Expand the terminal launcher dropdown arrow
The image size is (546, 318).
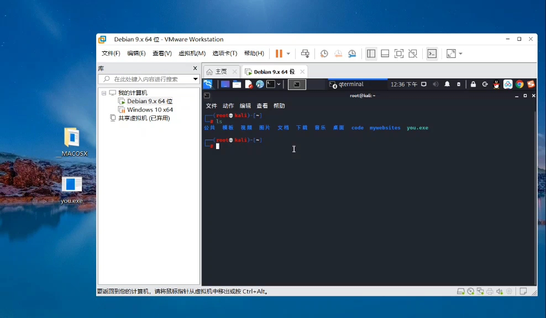pyautogui.click(x=279, y=84)
